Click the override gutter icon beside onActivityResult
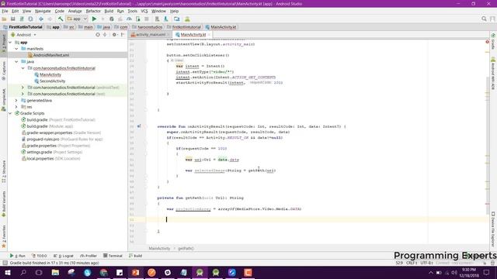497x279 pixels. (139, 126)
